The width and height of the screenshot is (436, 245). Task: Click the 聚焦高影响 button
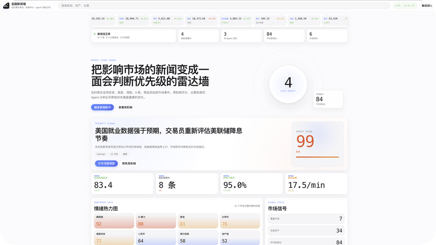pyautogui.click(x=129, y=163)
